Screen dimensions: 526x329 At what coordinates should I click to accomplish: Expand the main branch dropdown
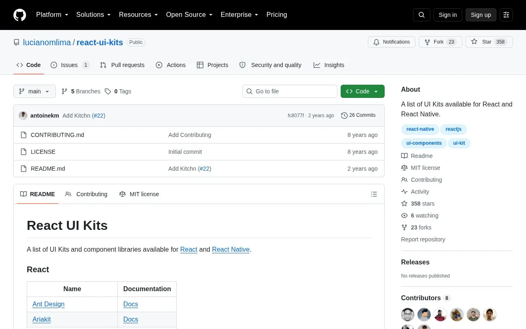(x=35, y=91)
